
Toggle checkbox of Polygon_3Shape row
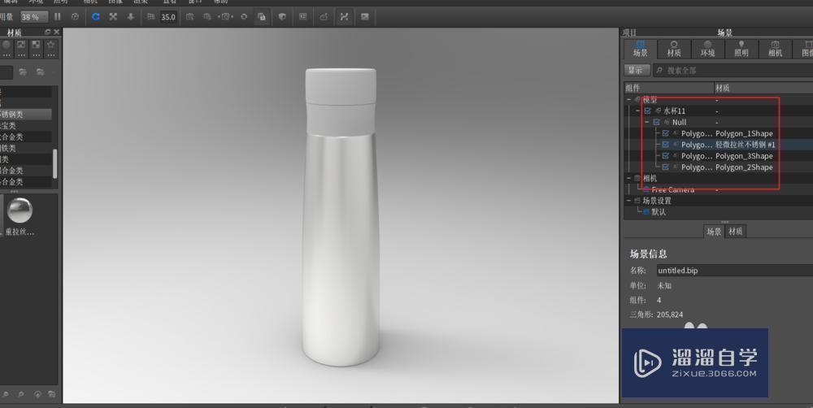666,156
